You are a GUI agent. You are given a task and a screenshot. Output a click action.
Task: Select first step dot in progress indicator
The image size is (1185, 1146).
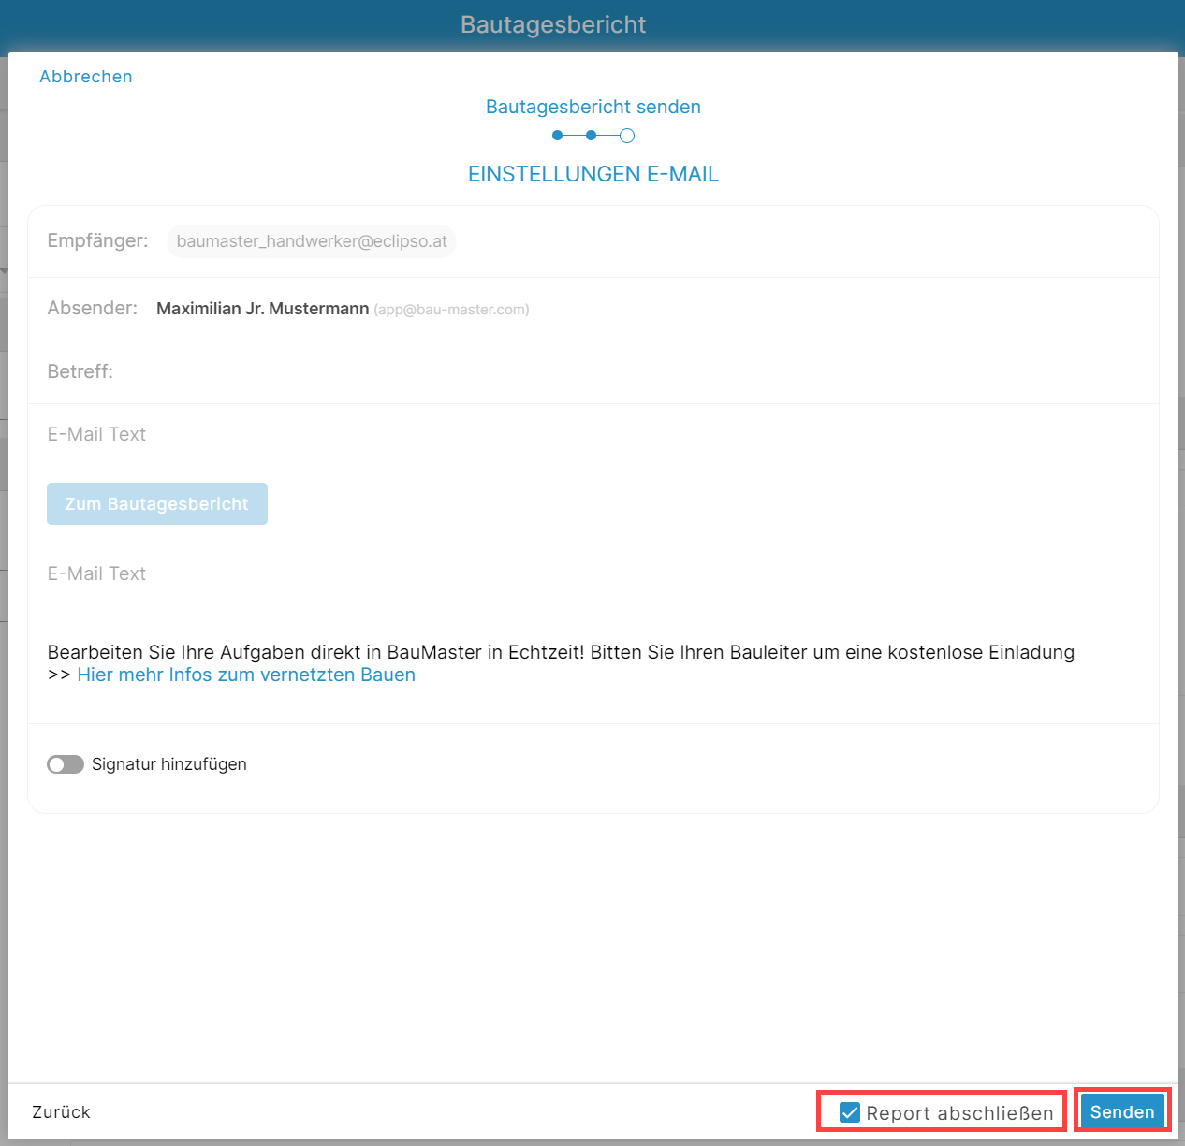click(x=557, y=136)
